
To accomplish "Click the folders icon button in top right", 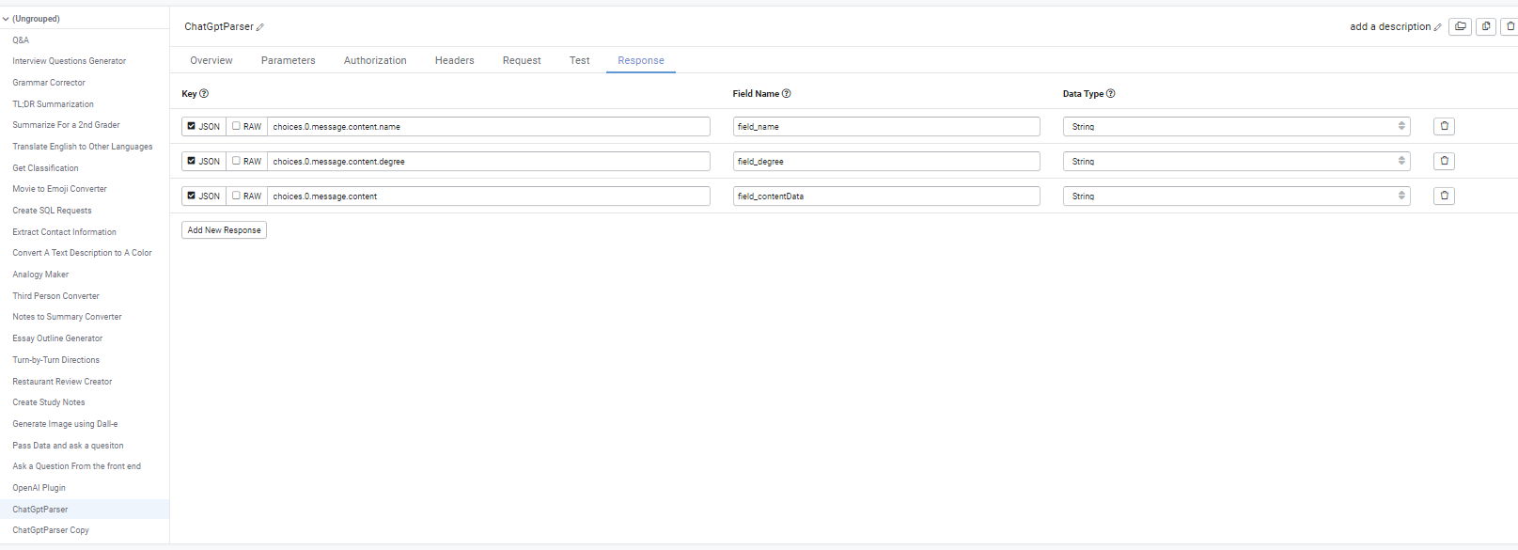I will (x=1460, y=26).
